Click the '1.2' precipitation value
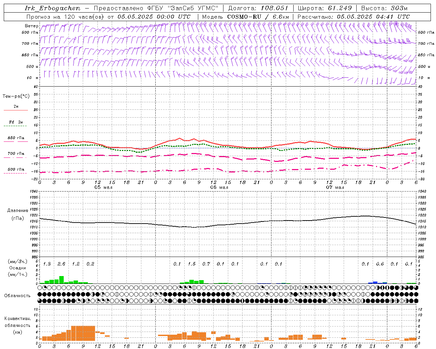Viewport: 436px width, 349px height. tap(76, 264)
